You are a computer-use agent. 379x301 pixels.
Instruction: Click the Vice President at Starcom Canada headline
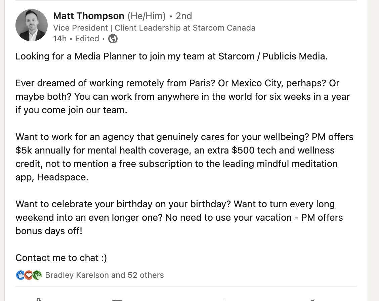coord(154,28)
